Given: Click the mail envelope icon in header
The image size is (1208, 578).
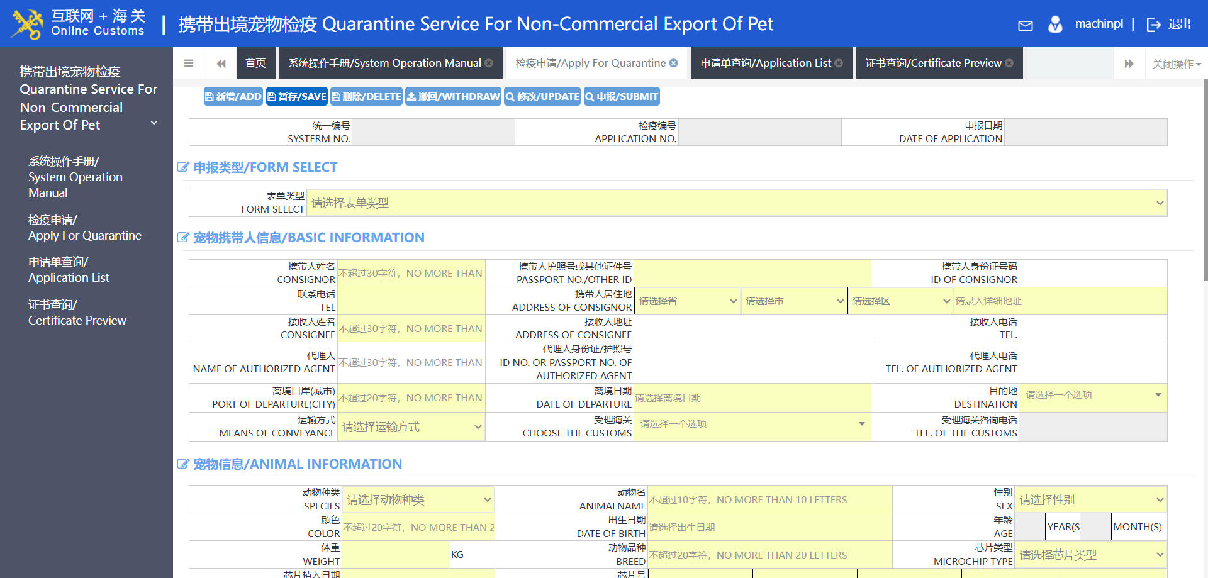Looking at the screenshot, I should [1025, 25].
